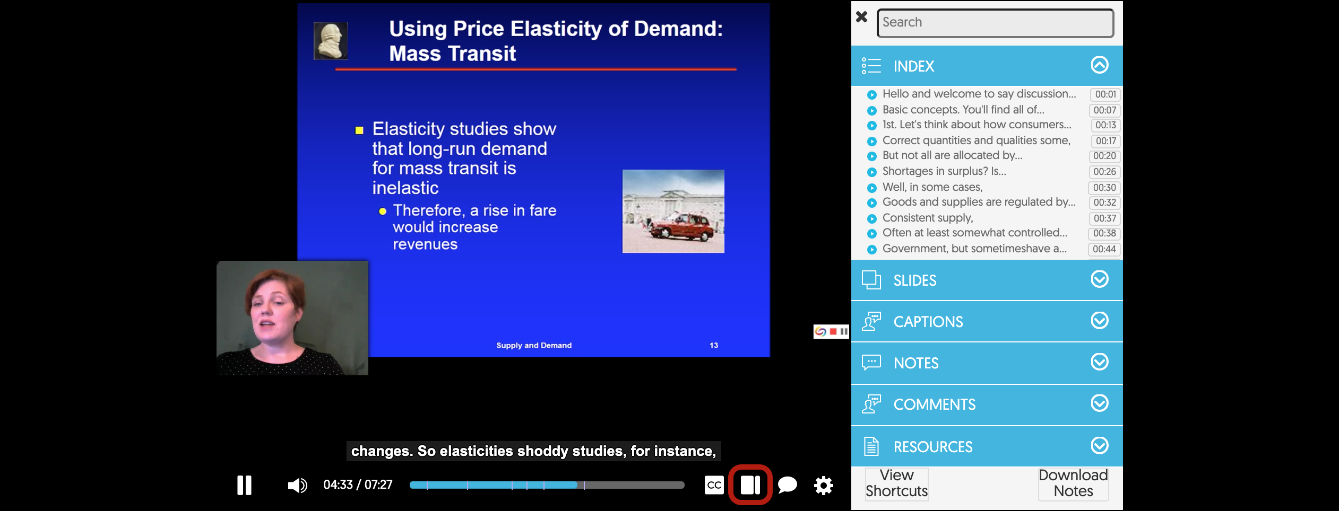Click the presenter webcam thumbnail
The height and width of the screenshot is (511, 1339).
tap(292, 318)
